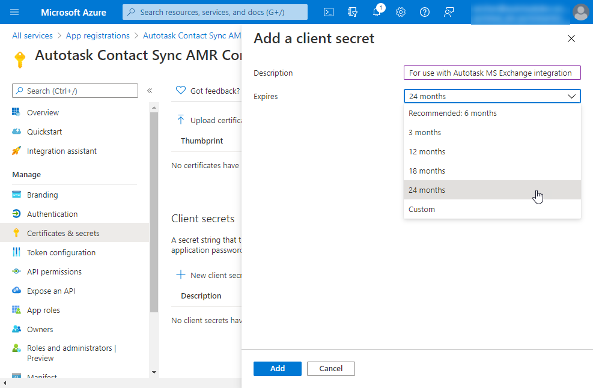Screen dimensions: 593x388
Task: Go to Authentication in Manage menu
Action: point(52,214)
